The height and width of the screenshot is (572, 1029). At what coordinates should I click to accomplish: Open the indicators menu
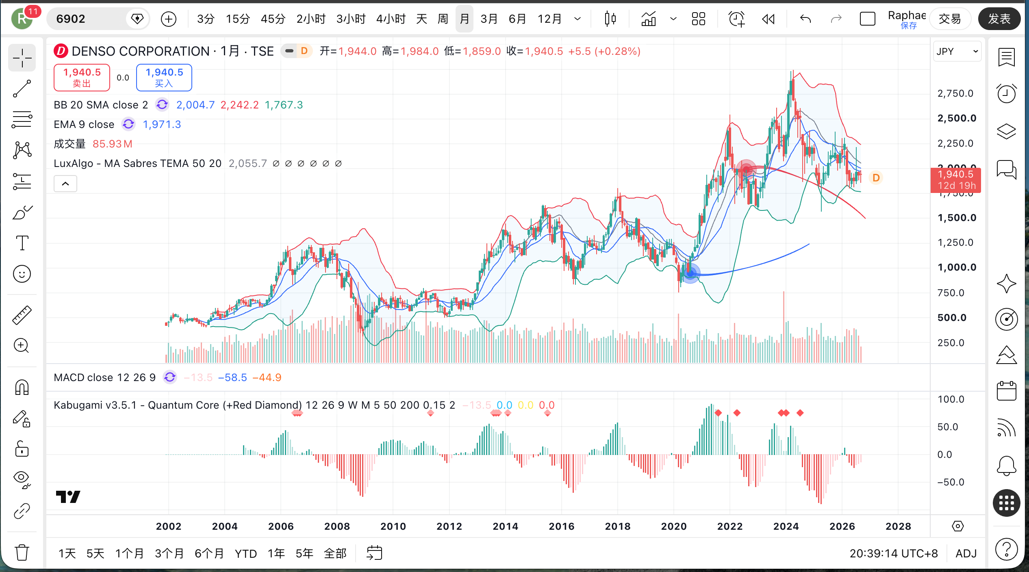649,19
